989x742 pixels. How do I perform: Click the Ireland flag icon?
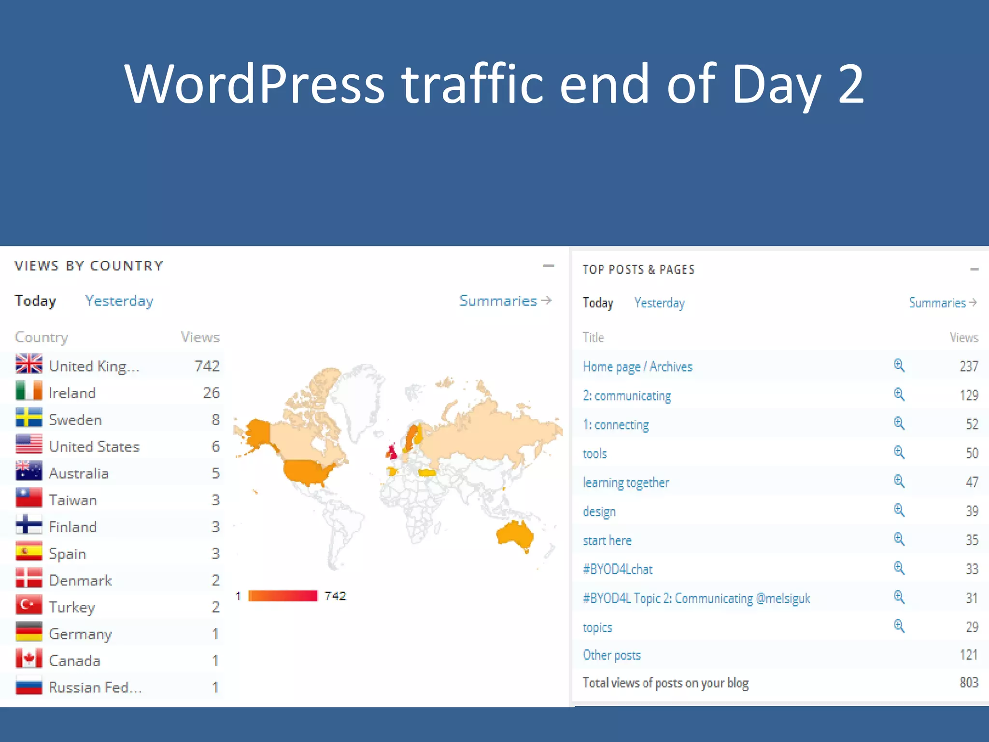click(29, 391)
